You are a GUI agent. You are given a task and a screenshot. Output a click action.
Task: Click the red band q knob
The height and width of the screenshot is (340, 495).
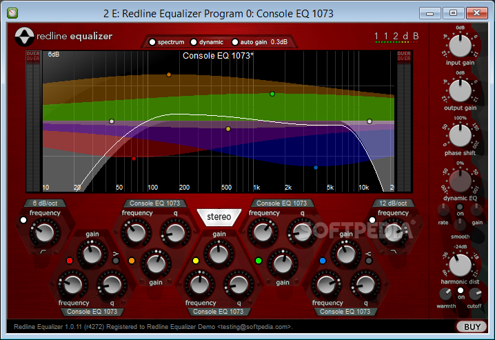coord(112,285)
